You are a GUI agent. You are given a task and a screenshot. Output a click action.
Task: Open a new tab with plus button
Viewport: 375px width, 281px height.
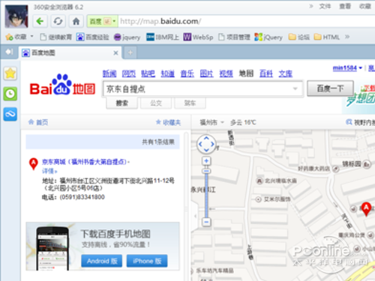(130, 52)
